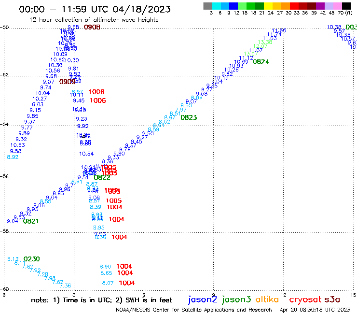The height and width of the screenshot is (314, 357).
Task: Click the light blue value '8.92'
Action: pos(13,157)
